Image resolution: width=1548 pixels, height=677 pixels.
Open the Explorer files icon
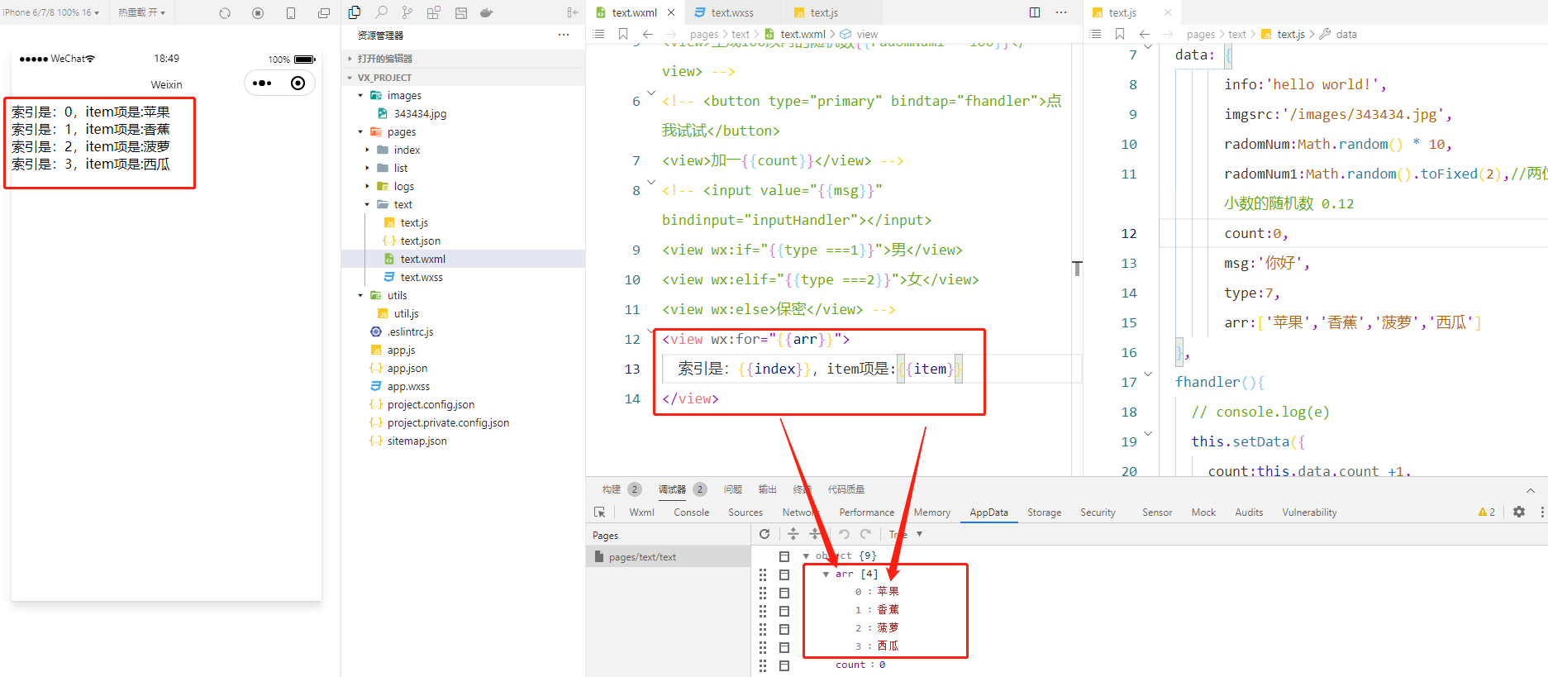[355, 12]
